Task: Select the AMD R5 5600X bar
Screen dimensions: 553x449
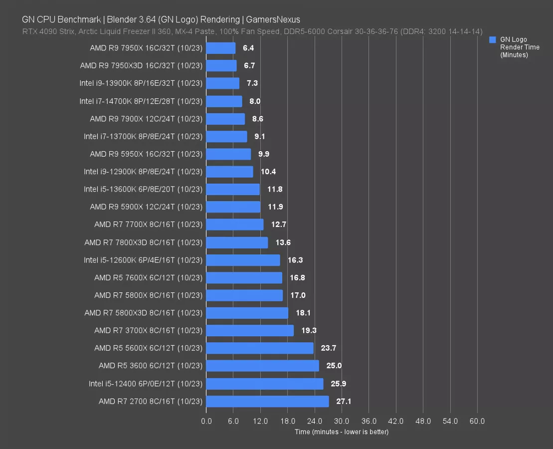Action: 259,348
